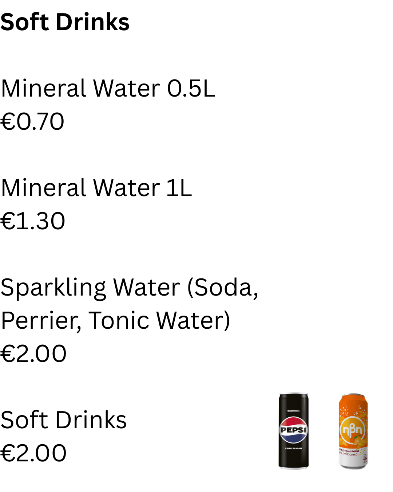Click the bold Soft Drinks section heading

[x=65, y=22]
